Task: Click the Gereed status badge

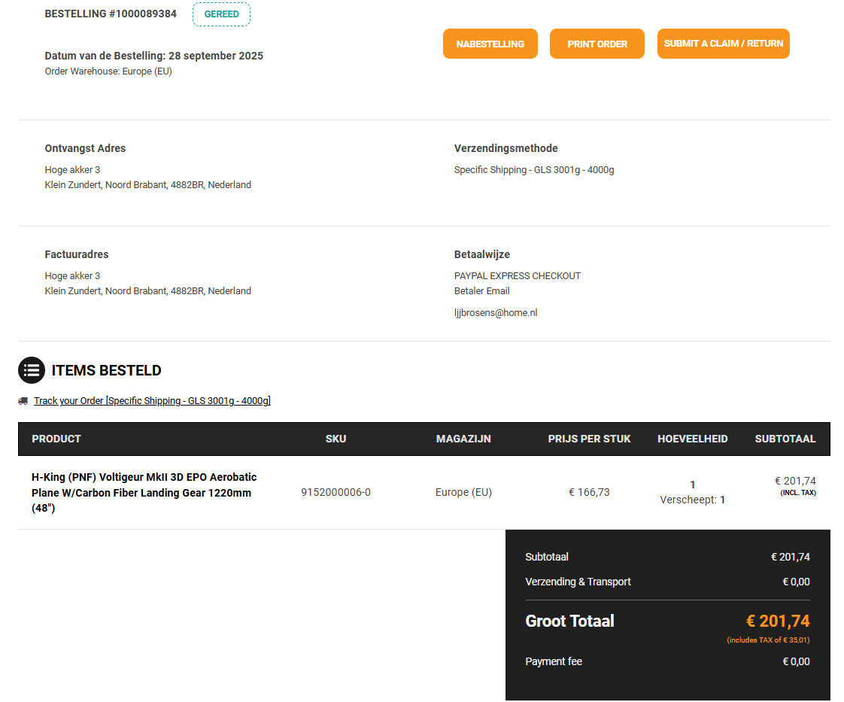Action: pyautogui.click(x=221, y=14)
